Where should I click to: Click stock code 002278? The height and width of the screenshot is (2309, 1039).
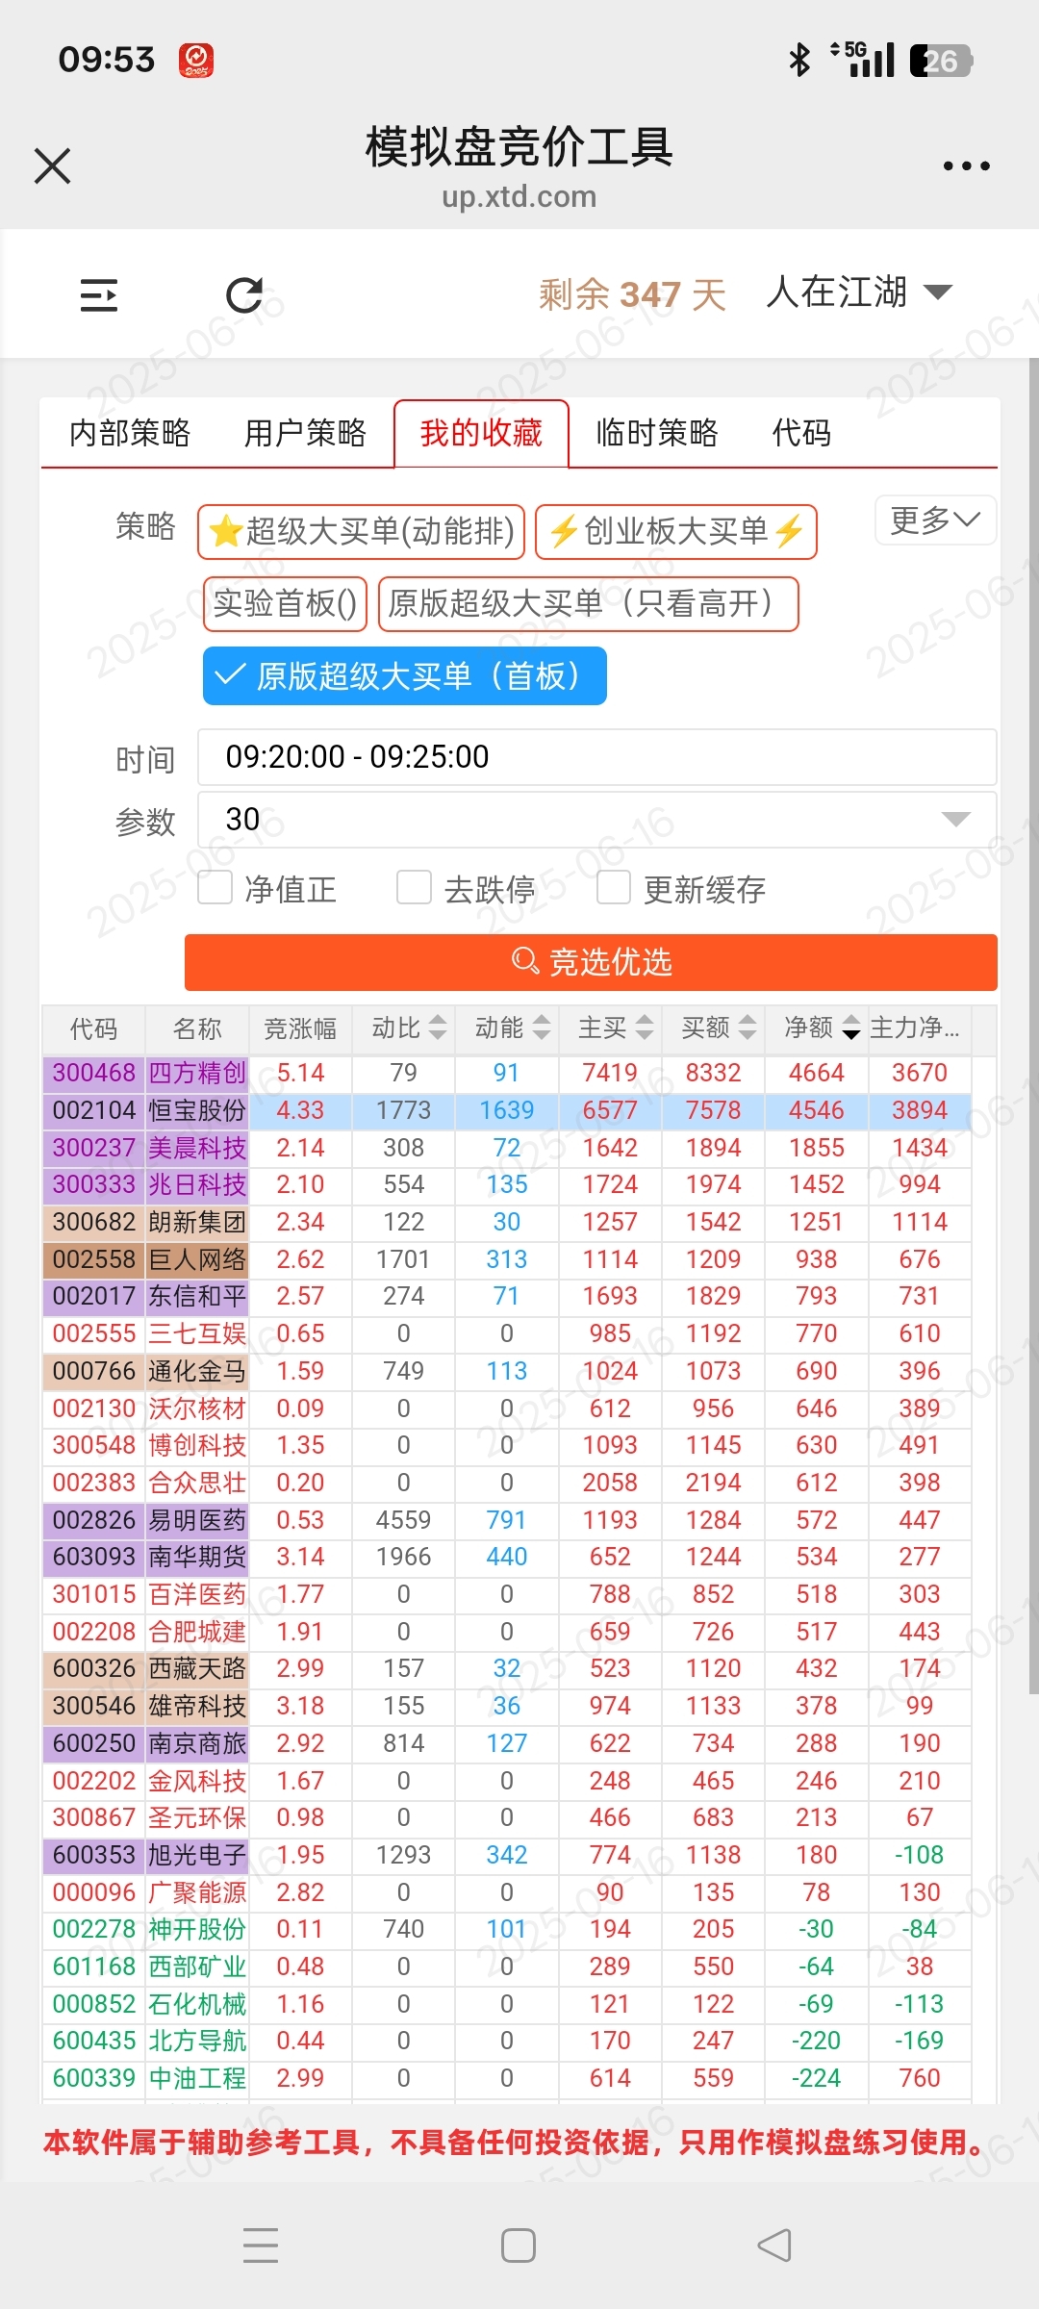[94, 1929]
